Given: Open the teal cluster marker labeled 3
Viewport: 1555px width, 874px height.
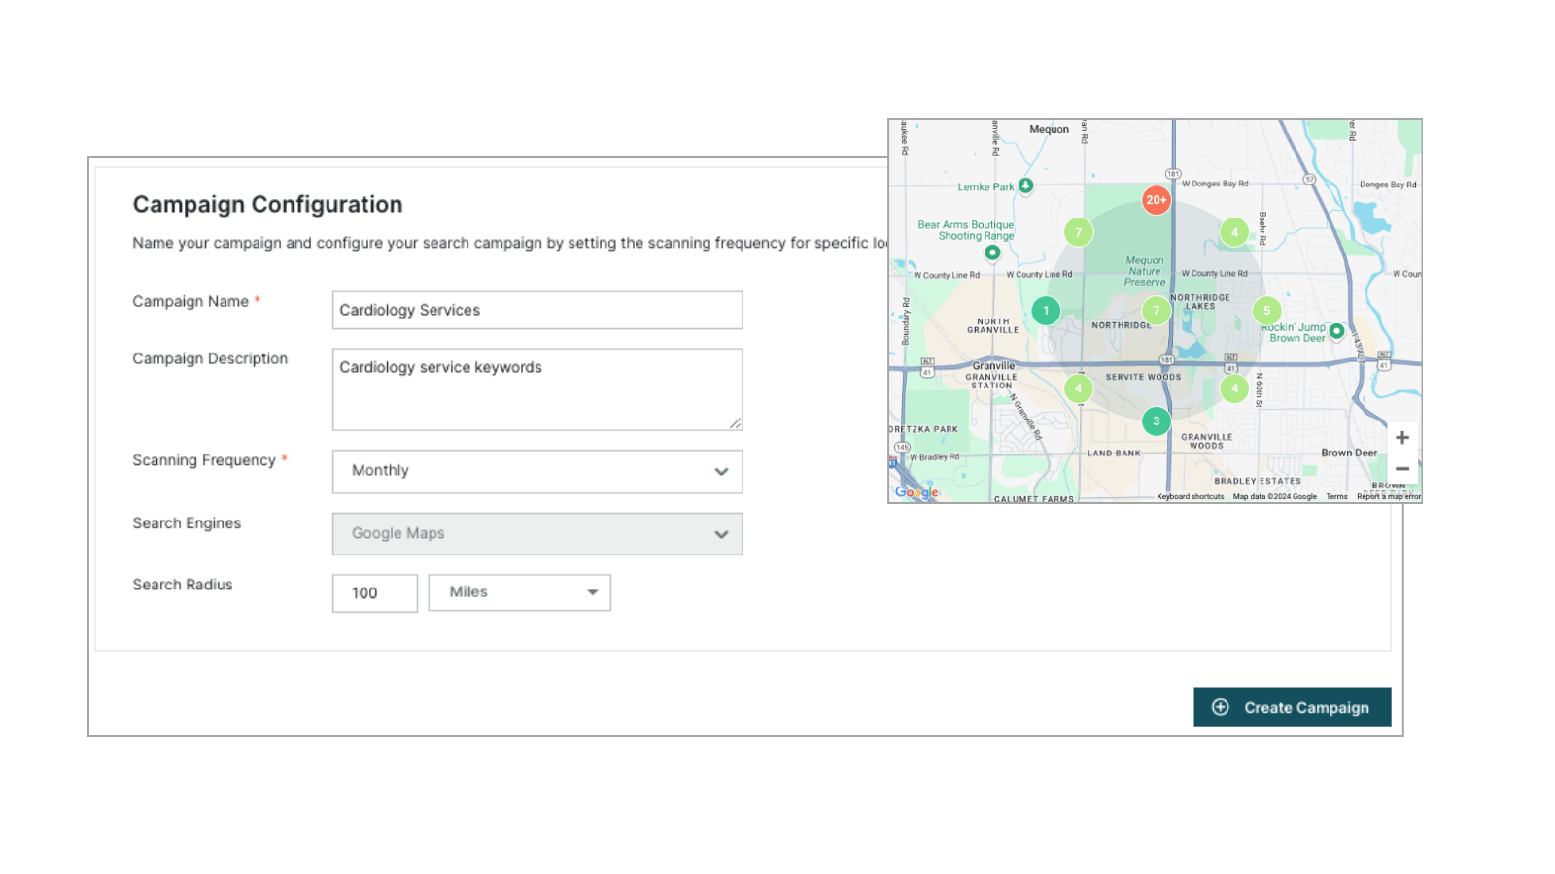Looking at the screenshot, I should pos(1156,421).
